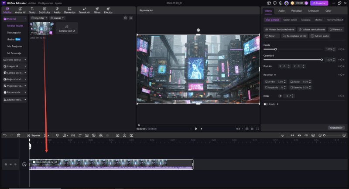Click the Reversa button
This screenshot has height=189, width=349.
[336, 29]
